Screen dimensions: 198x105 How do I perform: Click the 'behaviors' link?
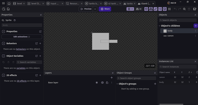coord(21,49)
